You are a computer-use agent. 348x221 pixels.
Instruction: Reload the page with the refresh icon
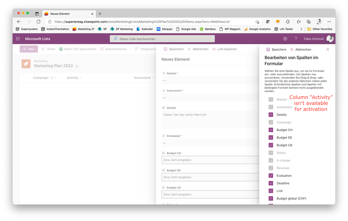pyautogui.click(x=39, y=22)
